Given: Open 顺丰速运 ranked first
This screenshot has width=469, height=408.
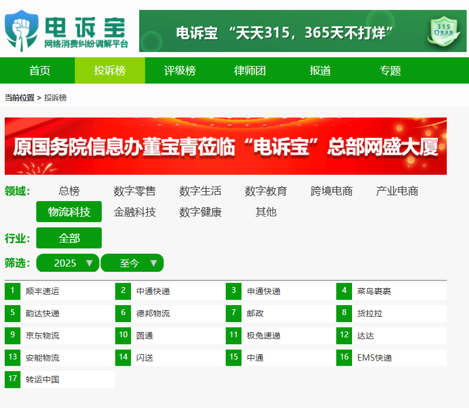Looking at the screenshot, I should [43, 292].
